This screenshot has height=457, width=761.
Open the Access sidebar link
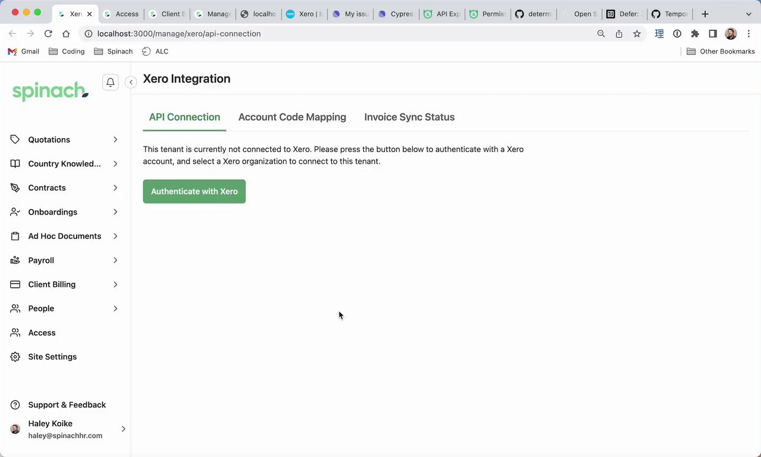click(42, 333)
